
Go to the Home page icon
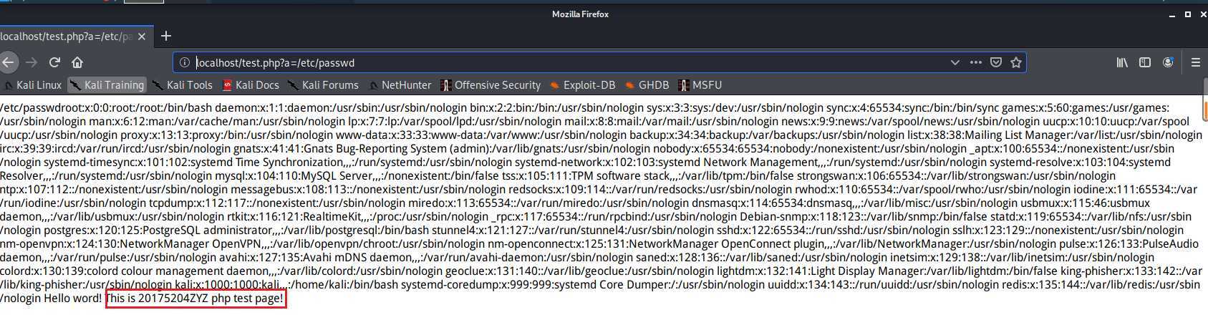click(77, 62)
